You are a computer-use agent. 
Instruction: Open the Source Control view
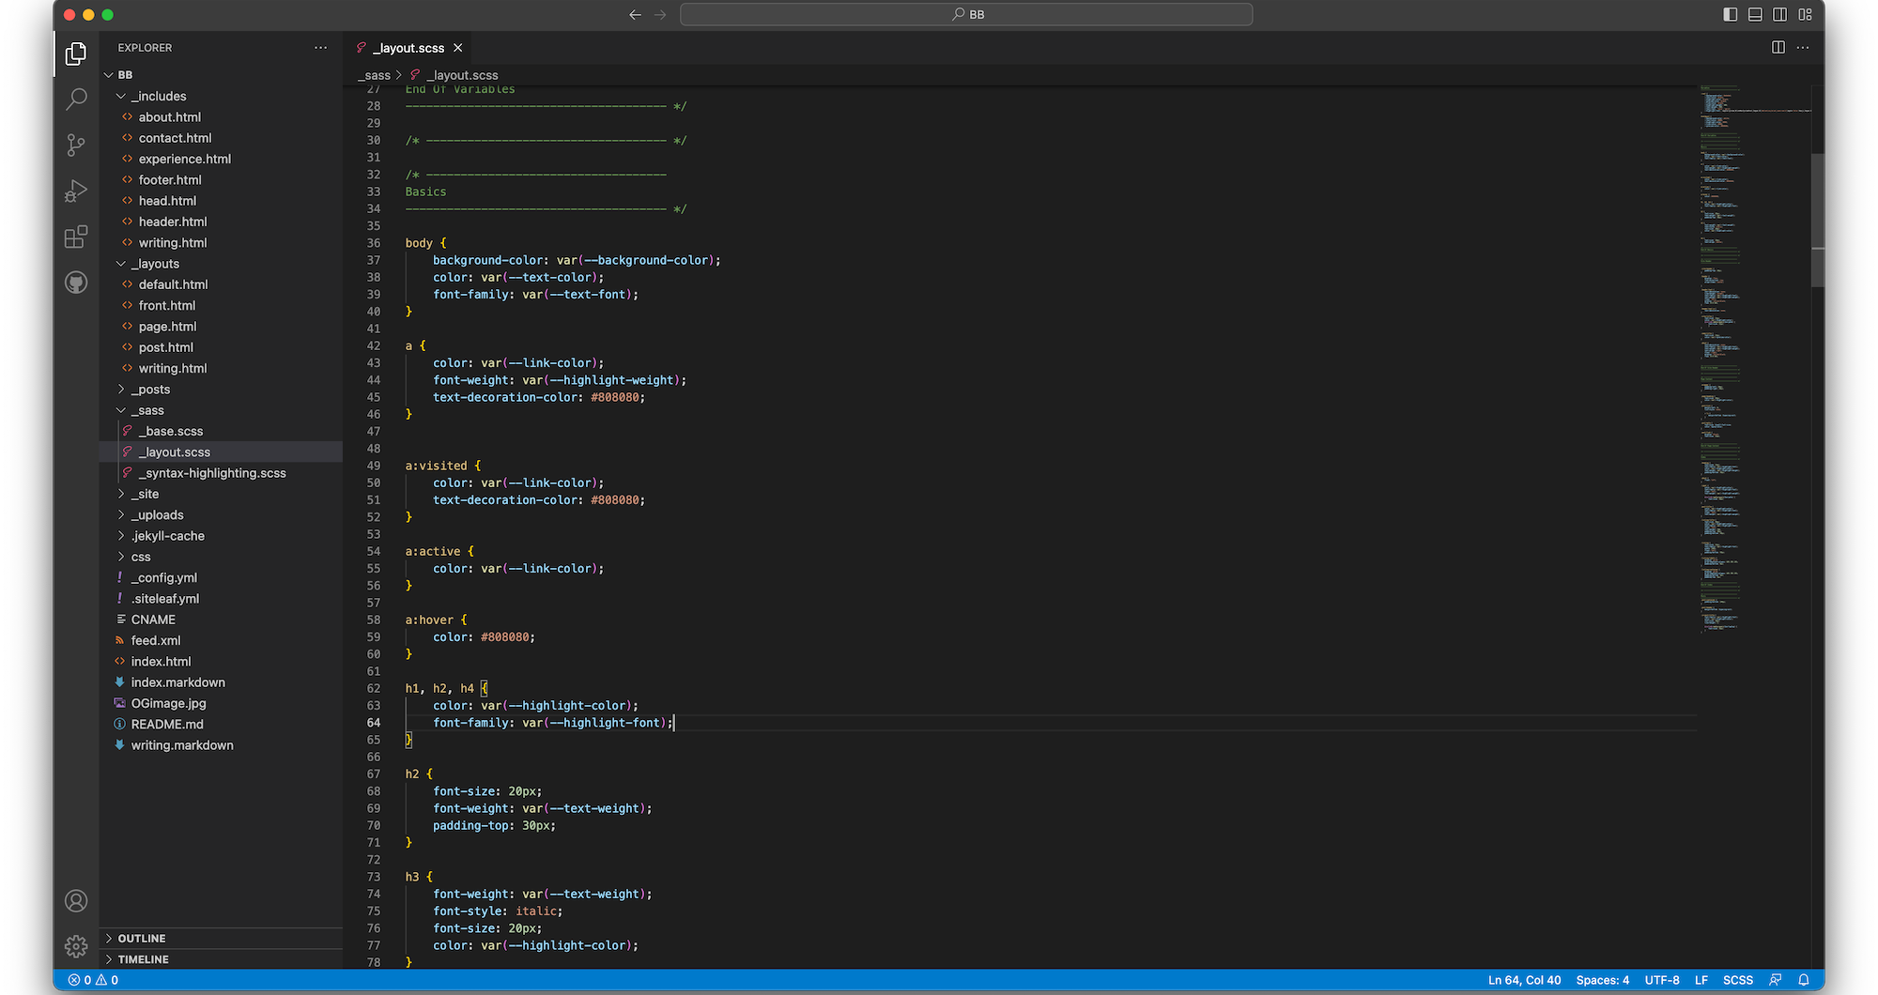(x=75, y=145)
